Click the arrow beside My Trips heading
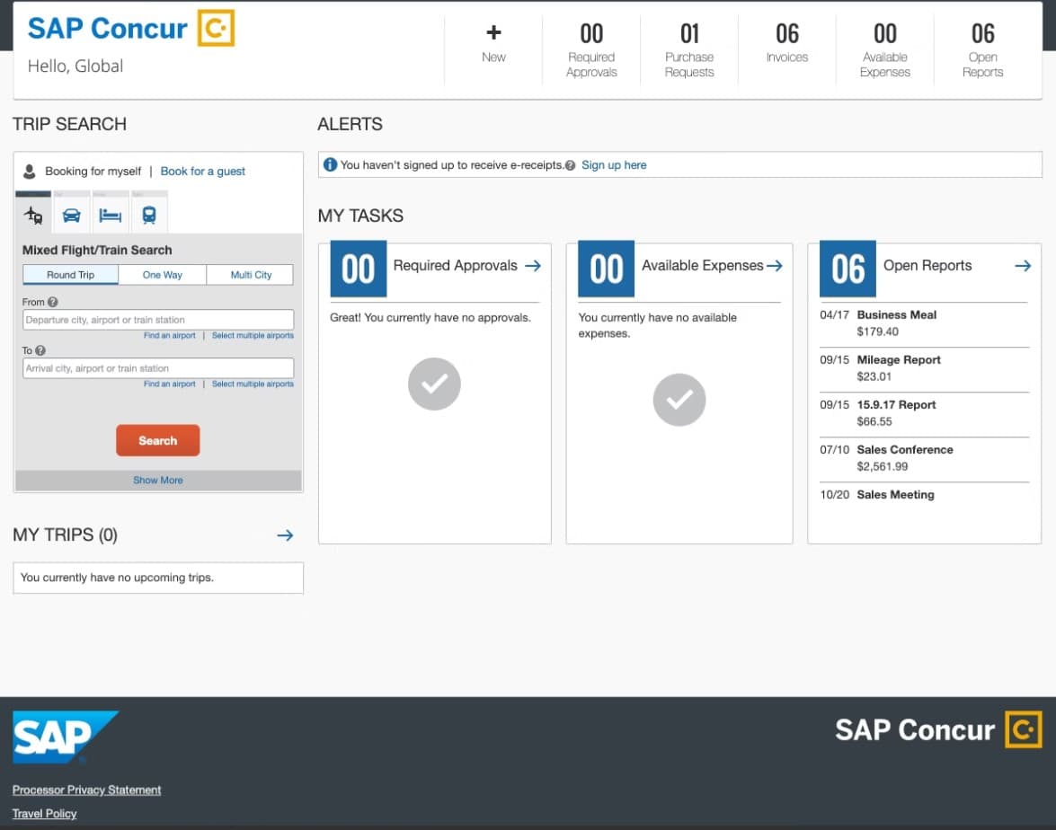 click(285, 535)
